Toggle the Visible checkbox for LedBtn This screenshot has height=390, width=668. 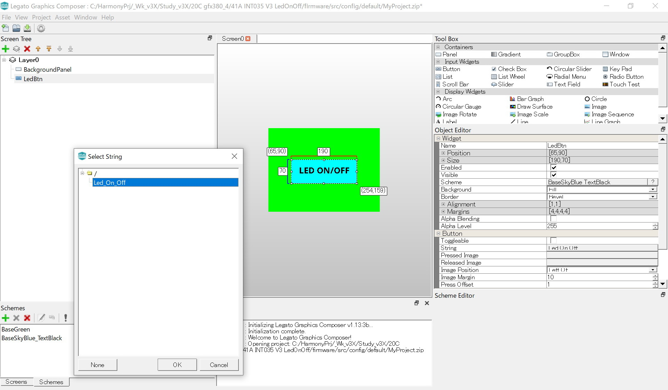553,175
